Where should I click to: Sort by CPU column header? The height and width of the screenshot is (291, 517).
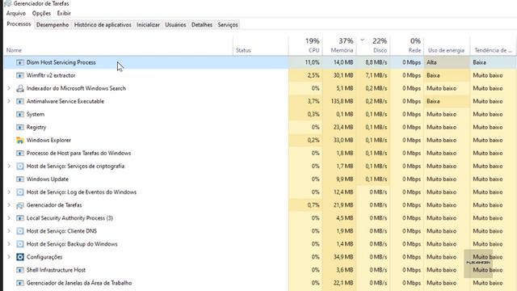click(x=305, y=45)
